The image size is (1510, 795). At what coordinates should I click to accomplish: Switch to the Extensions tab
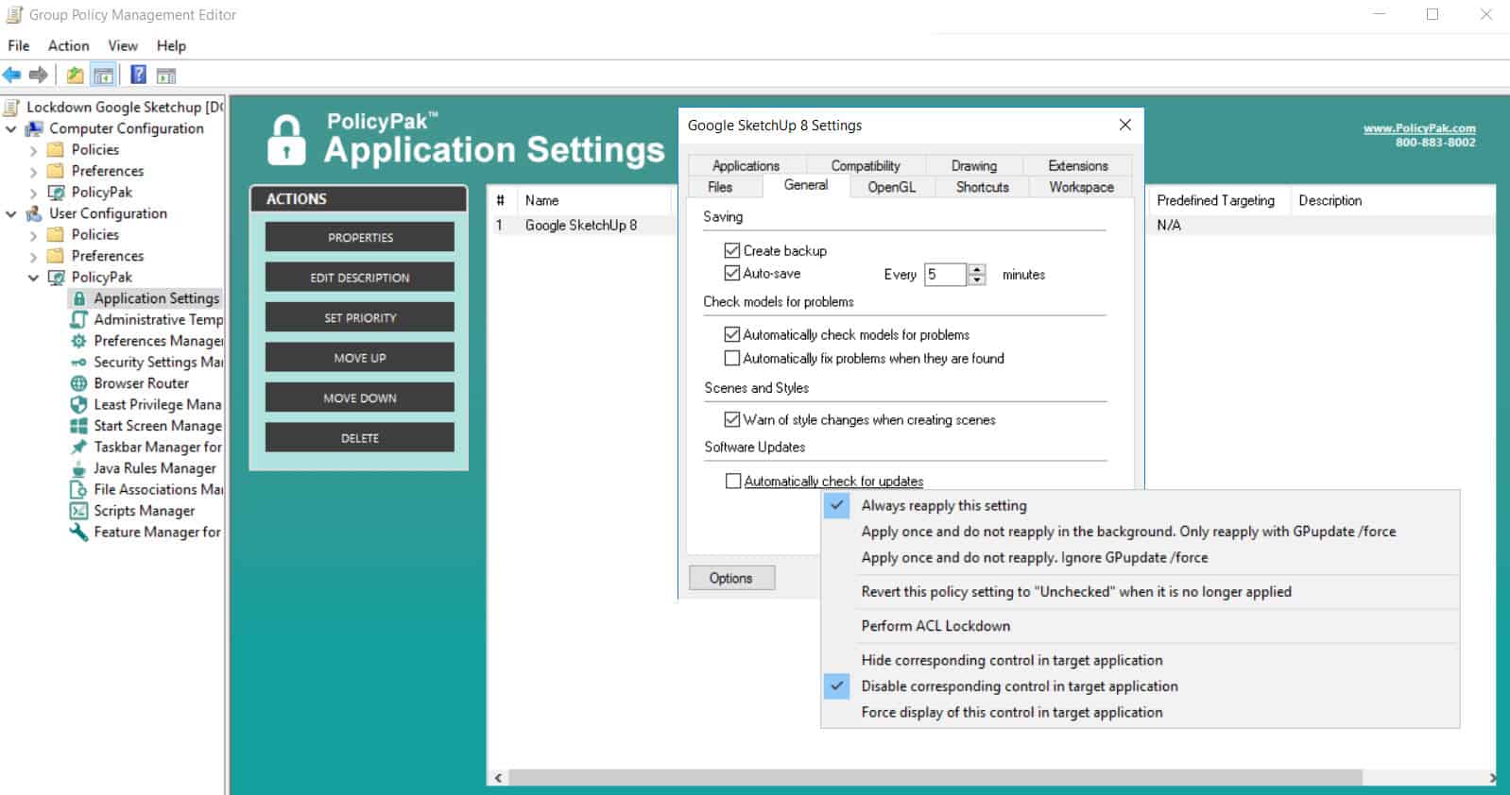(x=1077, y=165)
